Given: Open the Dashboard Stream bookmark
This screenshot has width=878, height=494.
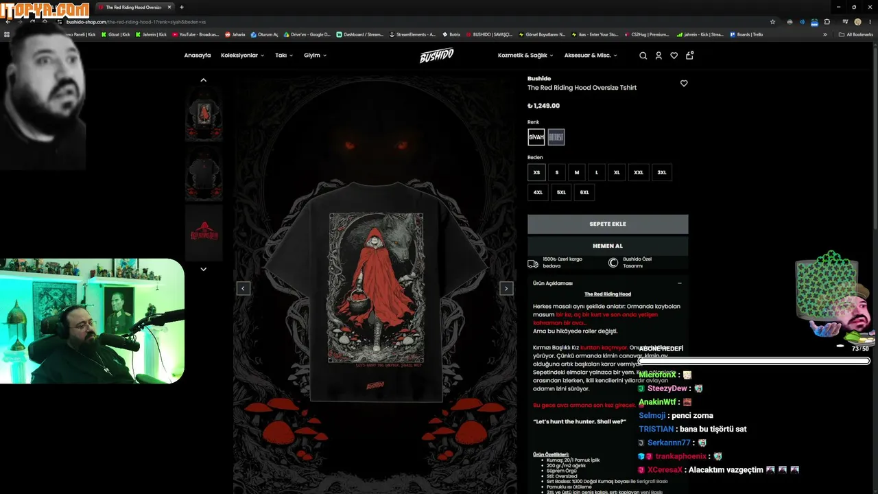Looking at the screenshot, I should point(360,34).
